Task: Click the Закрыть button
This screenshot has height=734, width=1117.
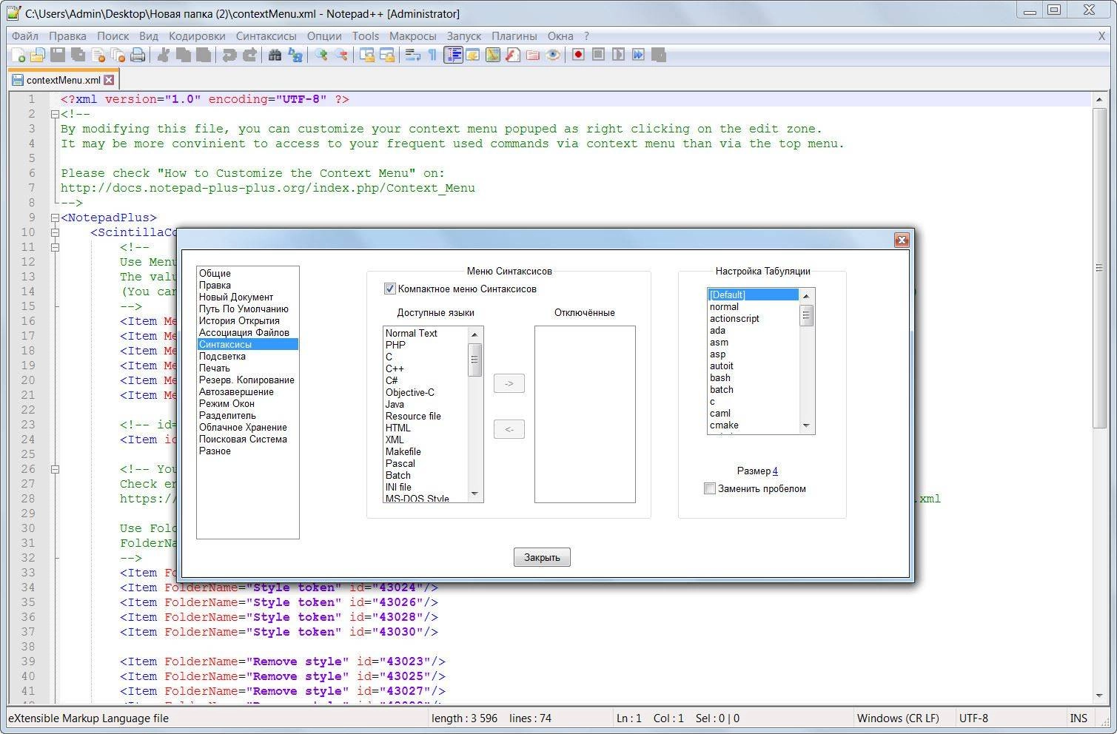Action: click(x=542, y=557)
